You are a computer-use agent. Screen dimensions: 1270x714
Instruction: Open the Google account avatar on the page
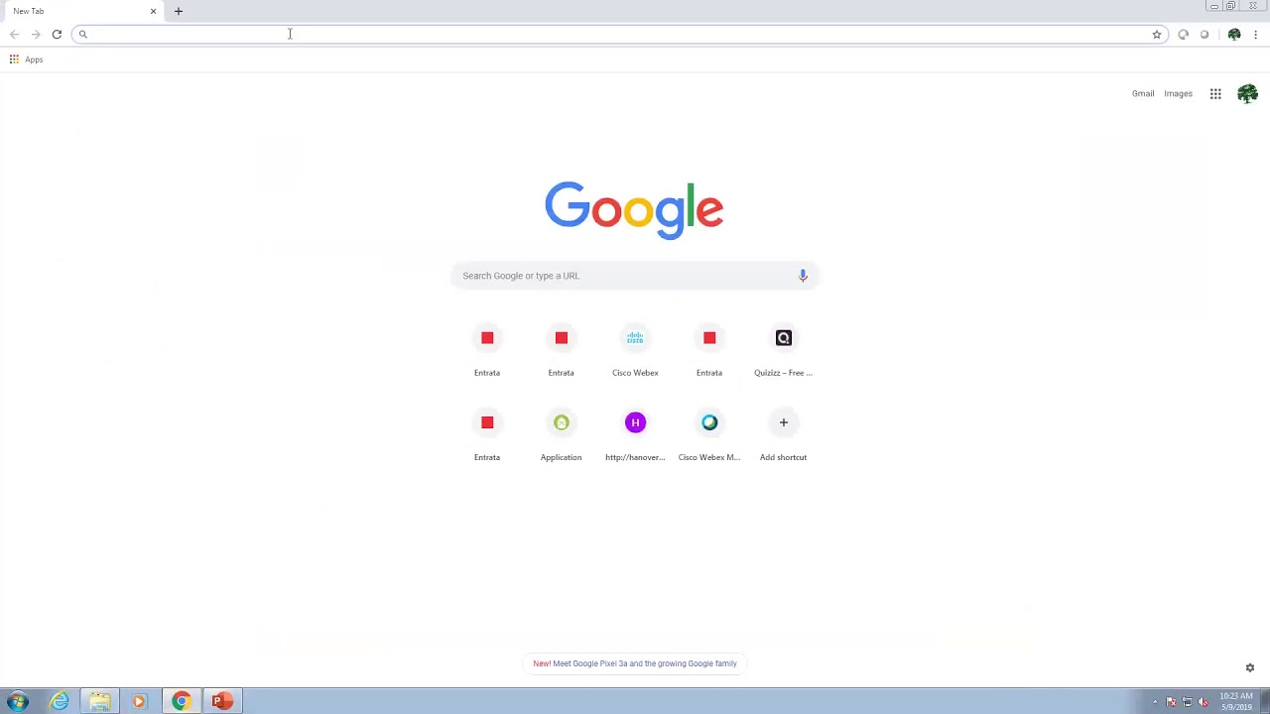pos(1247,94)
